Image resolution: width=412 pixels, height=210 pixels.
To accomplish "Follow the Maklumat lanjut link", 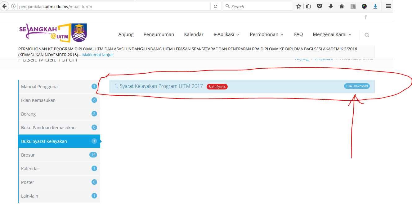I will point(97,55).
